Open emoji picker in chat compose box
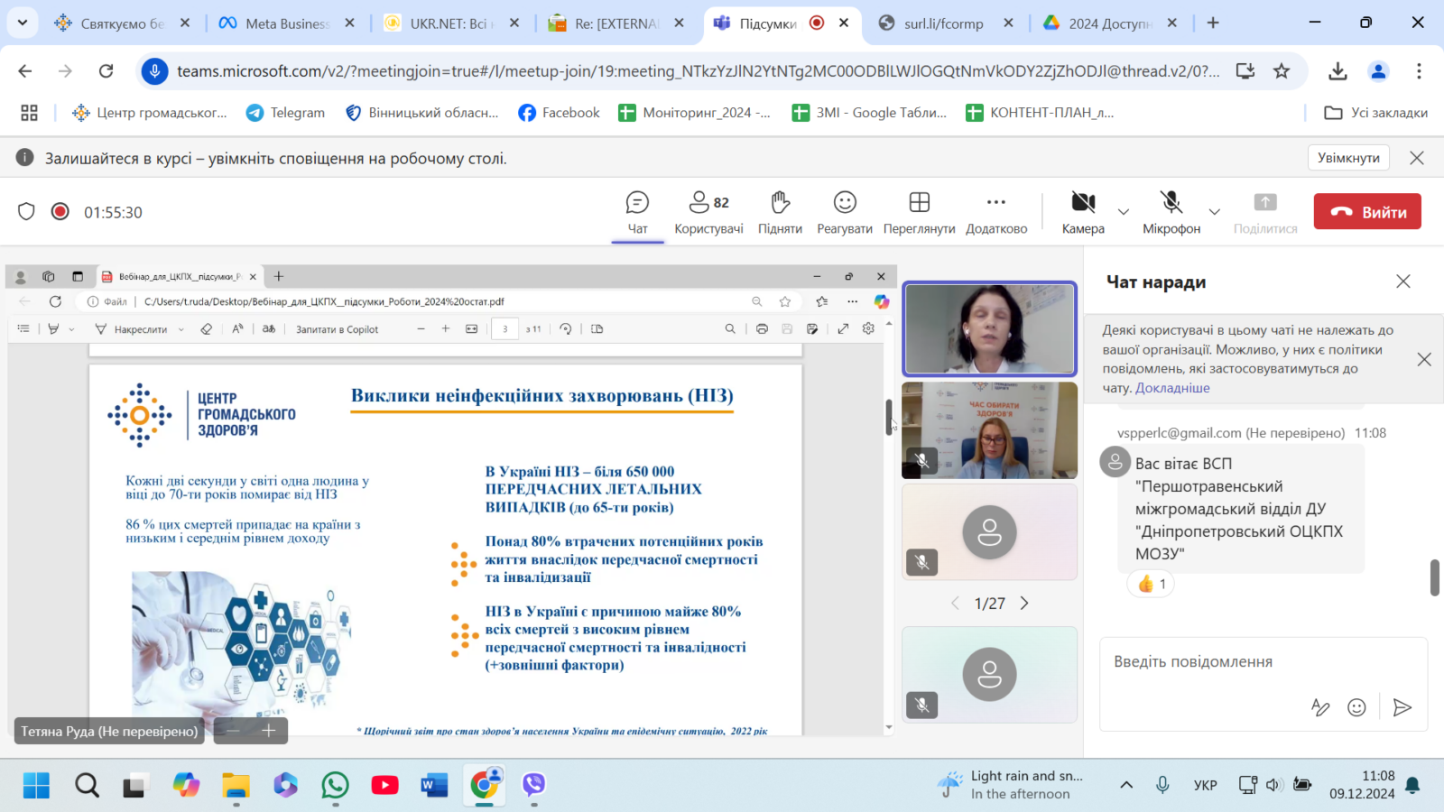The image size is (1444, 812). (1356, 707)
